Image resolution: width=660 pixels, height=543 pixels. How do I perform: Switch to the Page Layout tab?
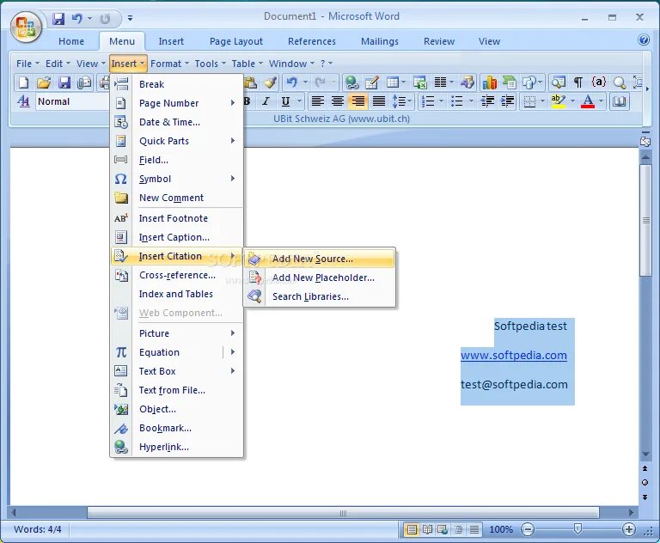pos(236,41)
